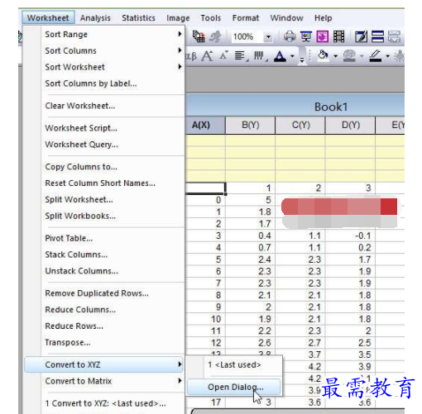Click the notes window pencil icon
This screenshot has height=414, width=422.
tap(361, 36)
